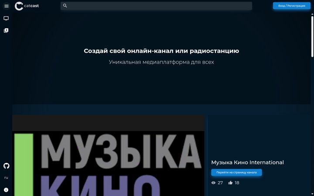Open the GitHub link icon
This screenshot has width=314, height=196.
point(6,166)
